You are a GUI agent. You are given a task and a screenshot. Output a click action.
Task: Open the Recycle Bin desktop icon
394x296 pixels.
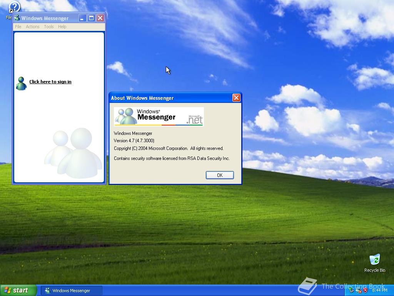pos(375,263)
